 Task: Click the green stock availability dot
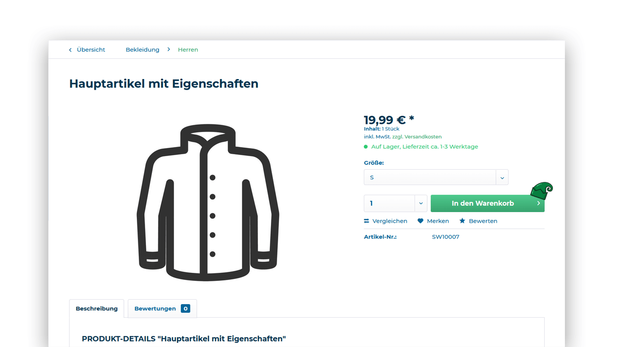click(366, 147)
